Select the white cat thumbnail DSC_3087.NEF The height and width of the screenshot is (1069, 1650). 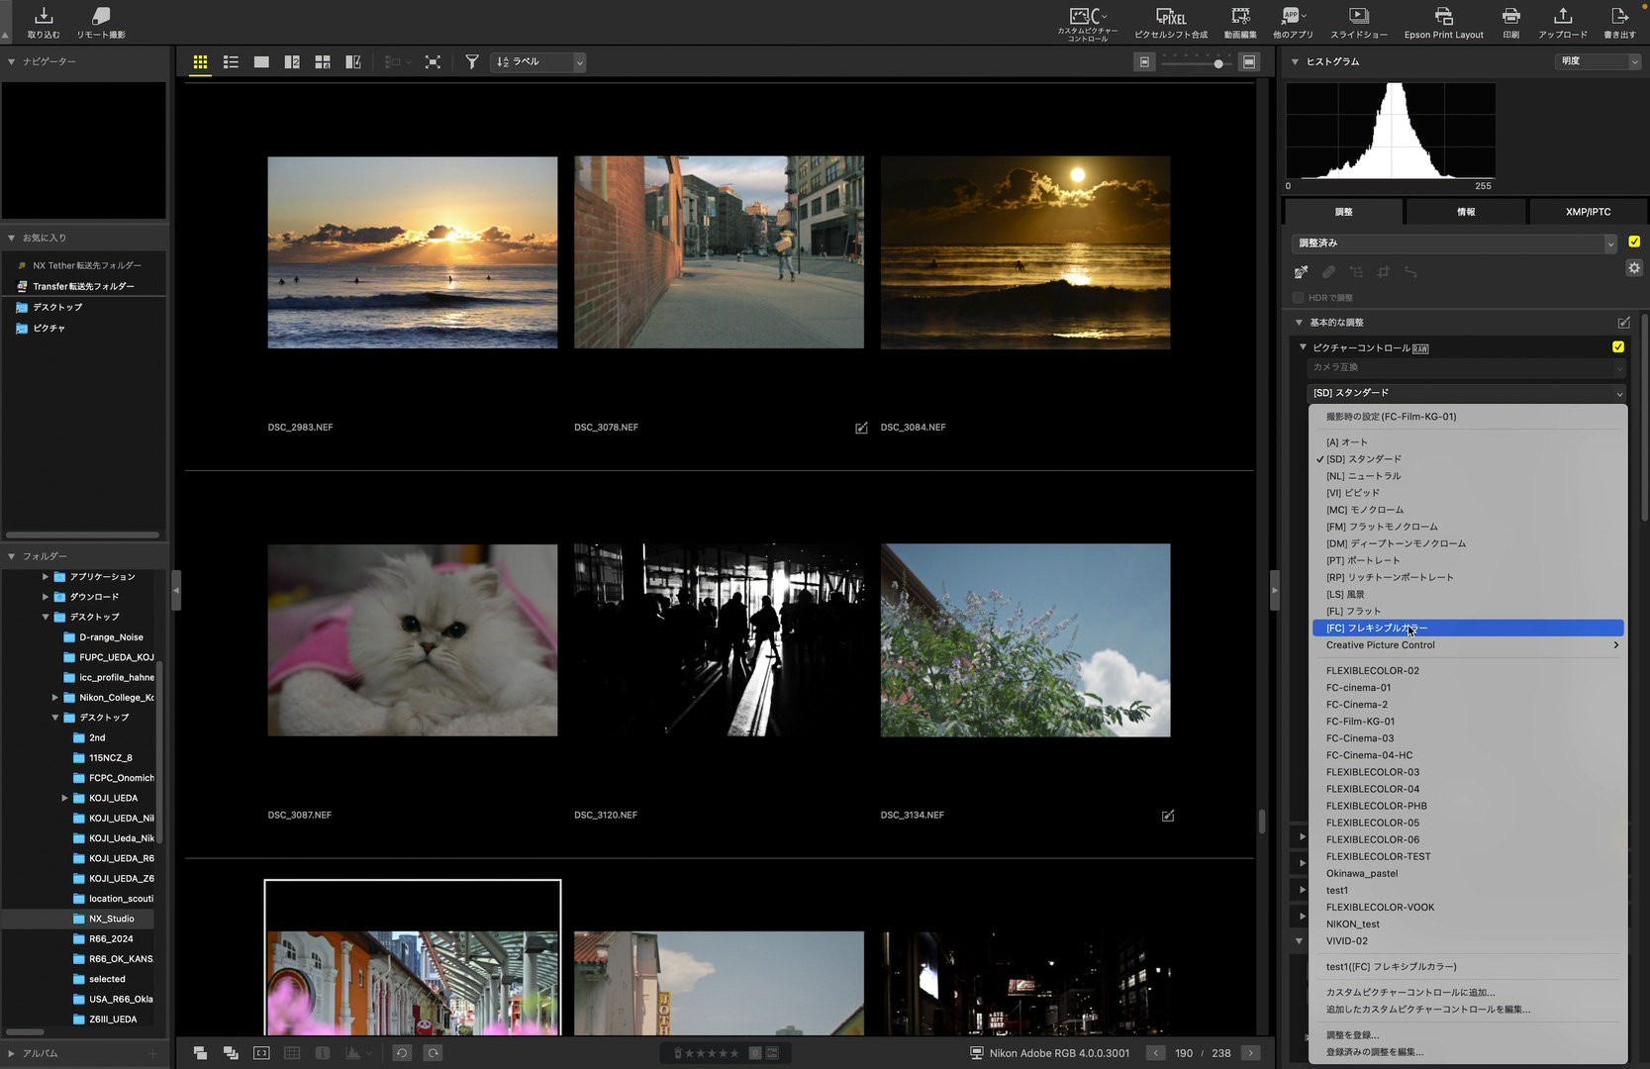pos(412,640)
